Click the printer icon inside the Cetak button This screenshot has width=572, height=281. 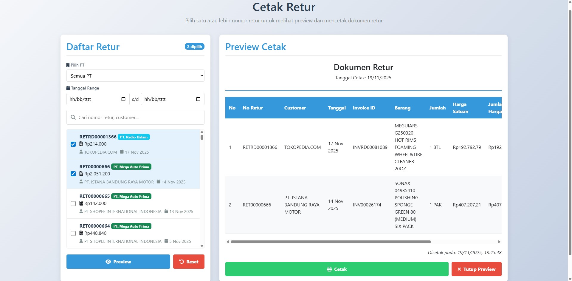[329, 269]
